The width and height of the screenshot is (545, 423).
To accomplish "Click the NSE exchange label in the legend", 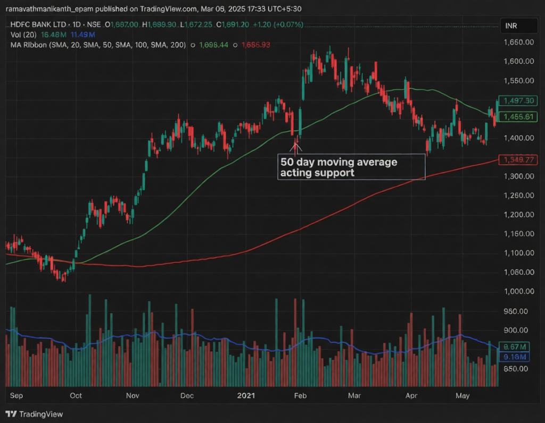I will [x=95, y=24].
